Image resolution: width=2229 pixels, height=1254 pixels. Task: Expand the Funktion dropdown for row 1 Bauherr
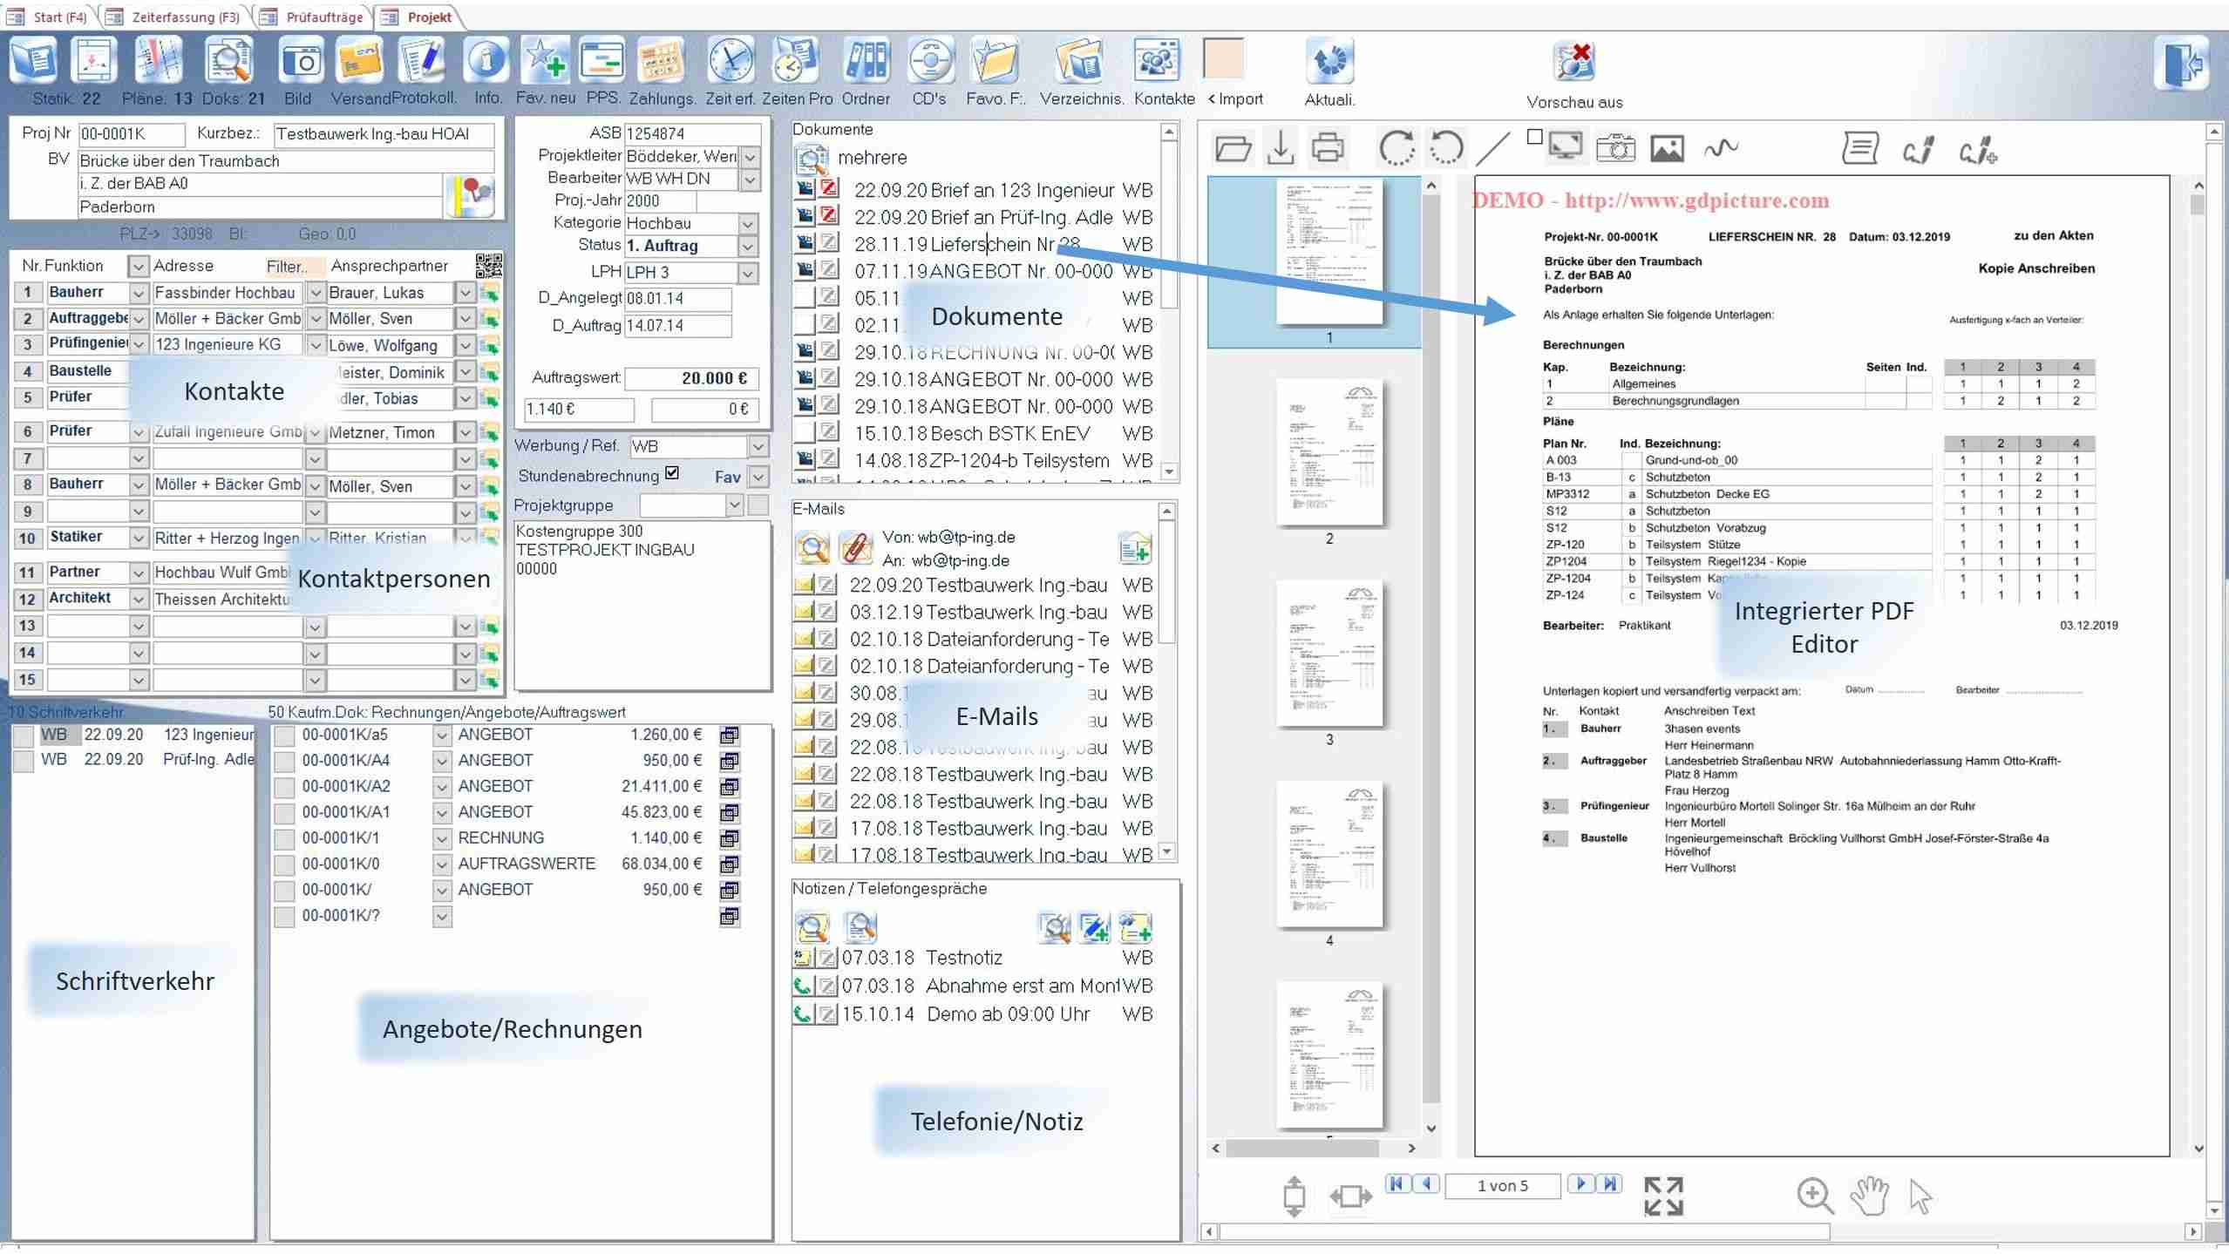click(x=138, y=293)
